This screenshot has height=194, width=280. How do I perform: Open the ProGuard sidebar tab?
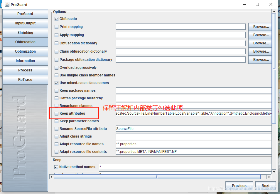(25, 14)
